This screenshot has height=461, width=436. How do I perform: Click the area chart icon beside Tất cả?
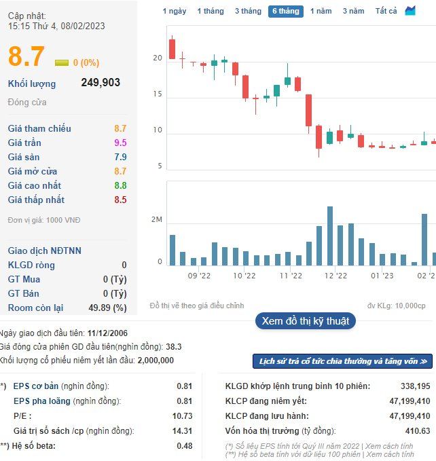[410, 11]
